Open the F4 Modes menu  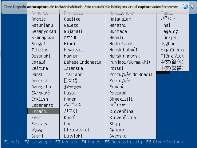[91, 142]
